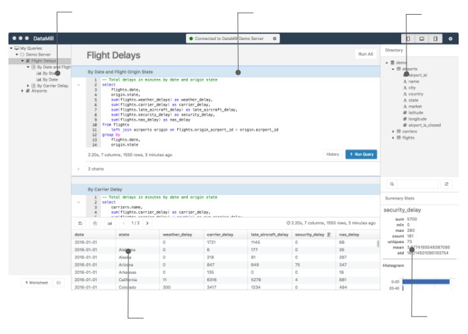Click the security_delay column filter icon

tap(329, 234)
